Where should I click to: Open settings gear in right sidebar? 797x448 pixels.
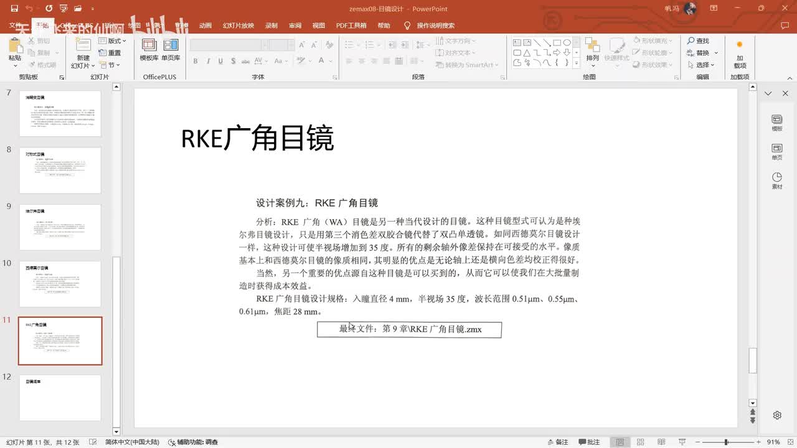pyautogui.click(x=777, y=415)
